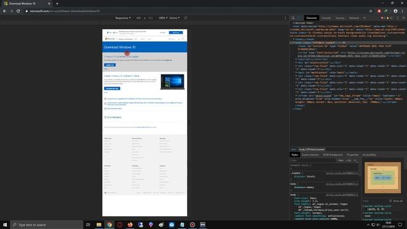407x229 pixels.
Task: Click the Download tool now button
Action: click(112, 88)
